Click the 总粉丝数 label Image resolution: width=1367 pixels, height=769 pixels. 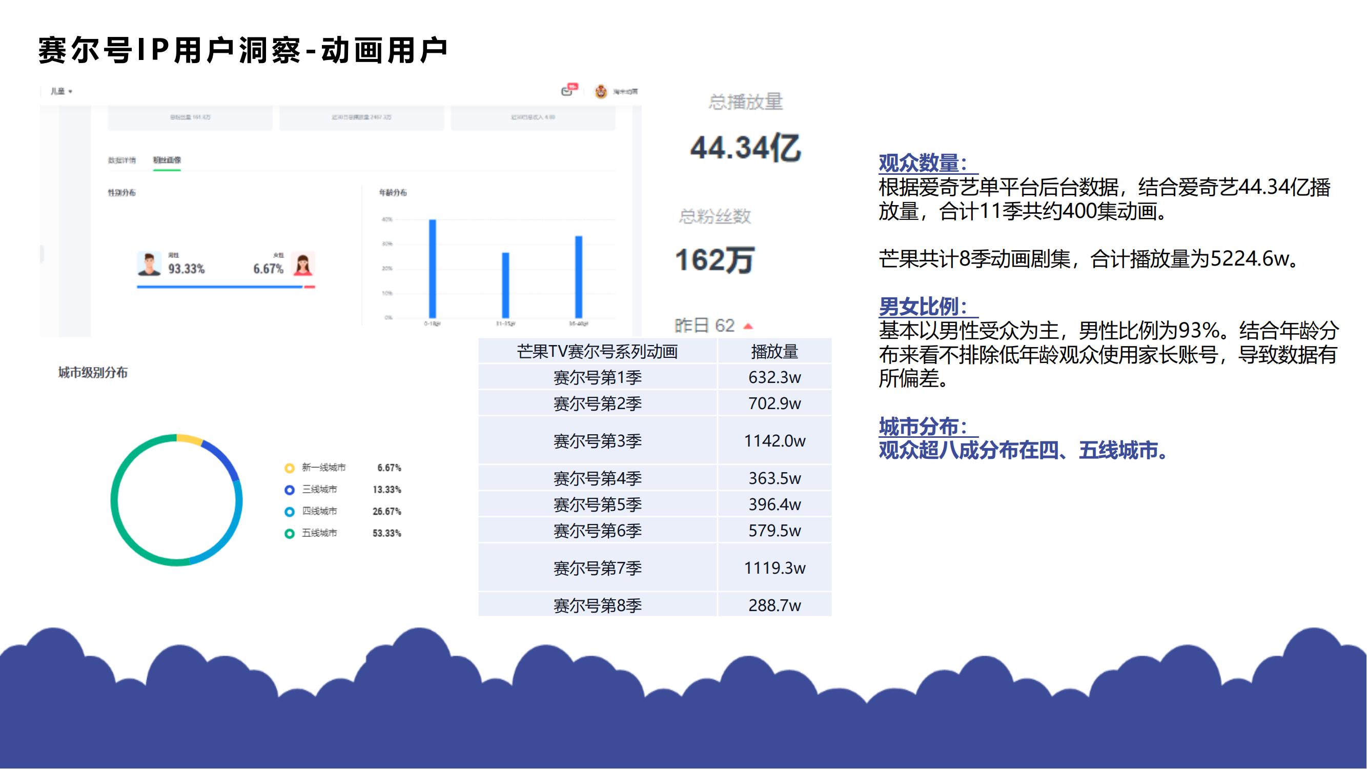(715, 216)
